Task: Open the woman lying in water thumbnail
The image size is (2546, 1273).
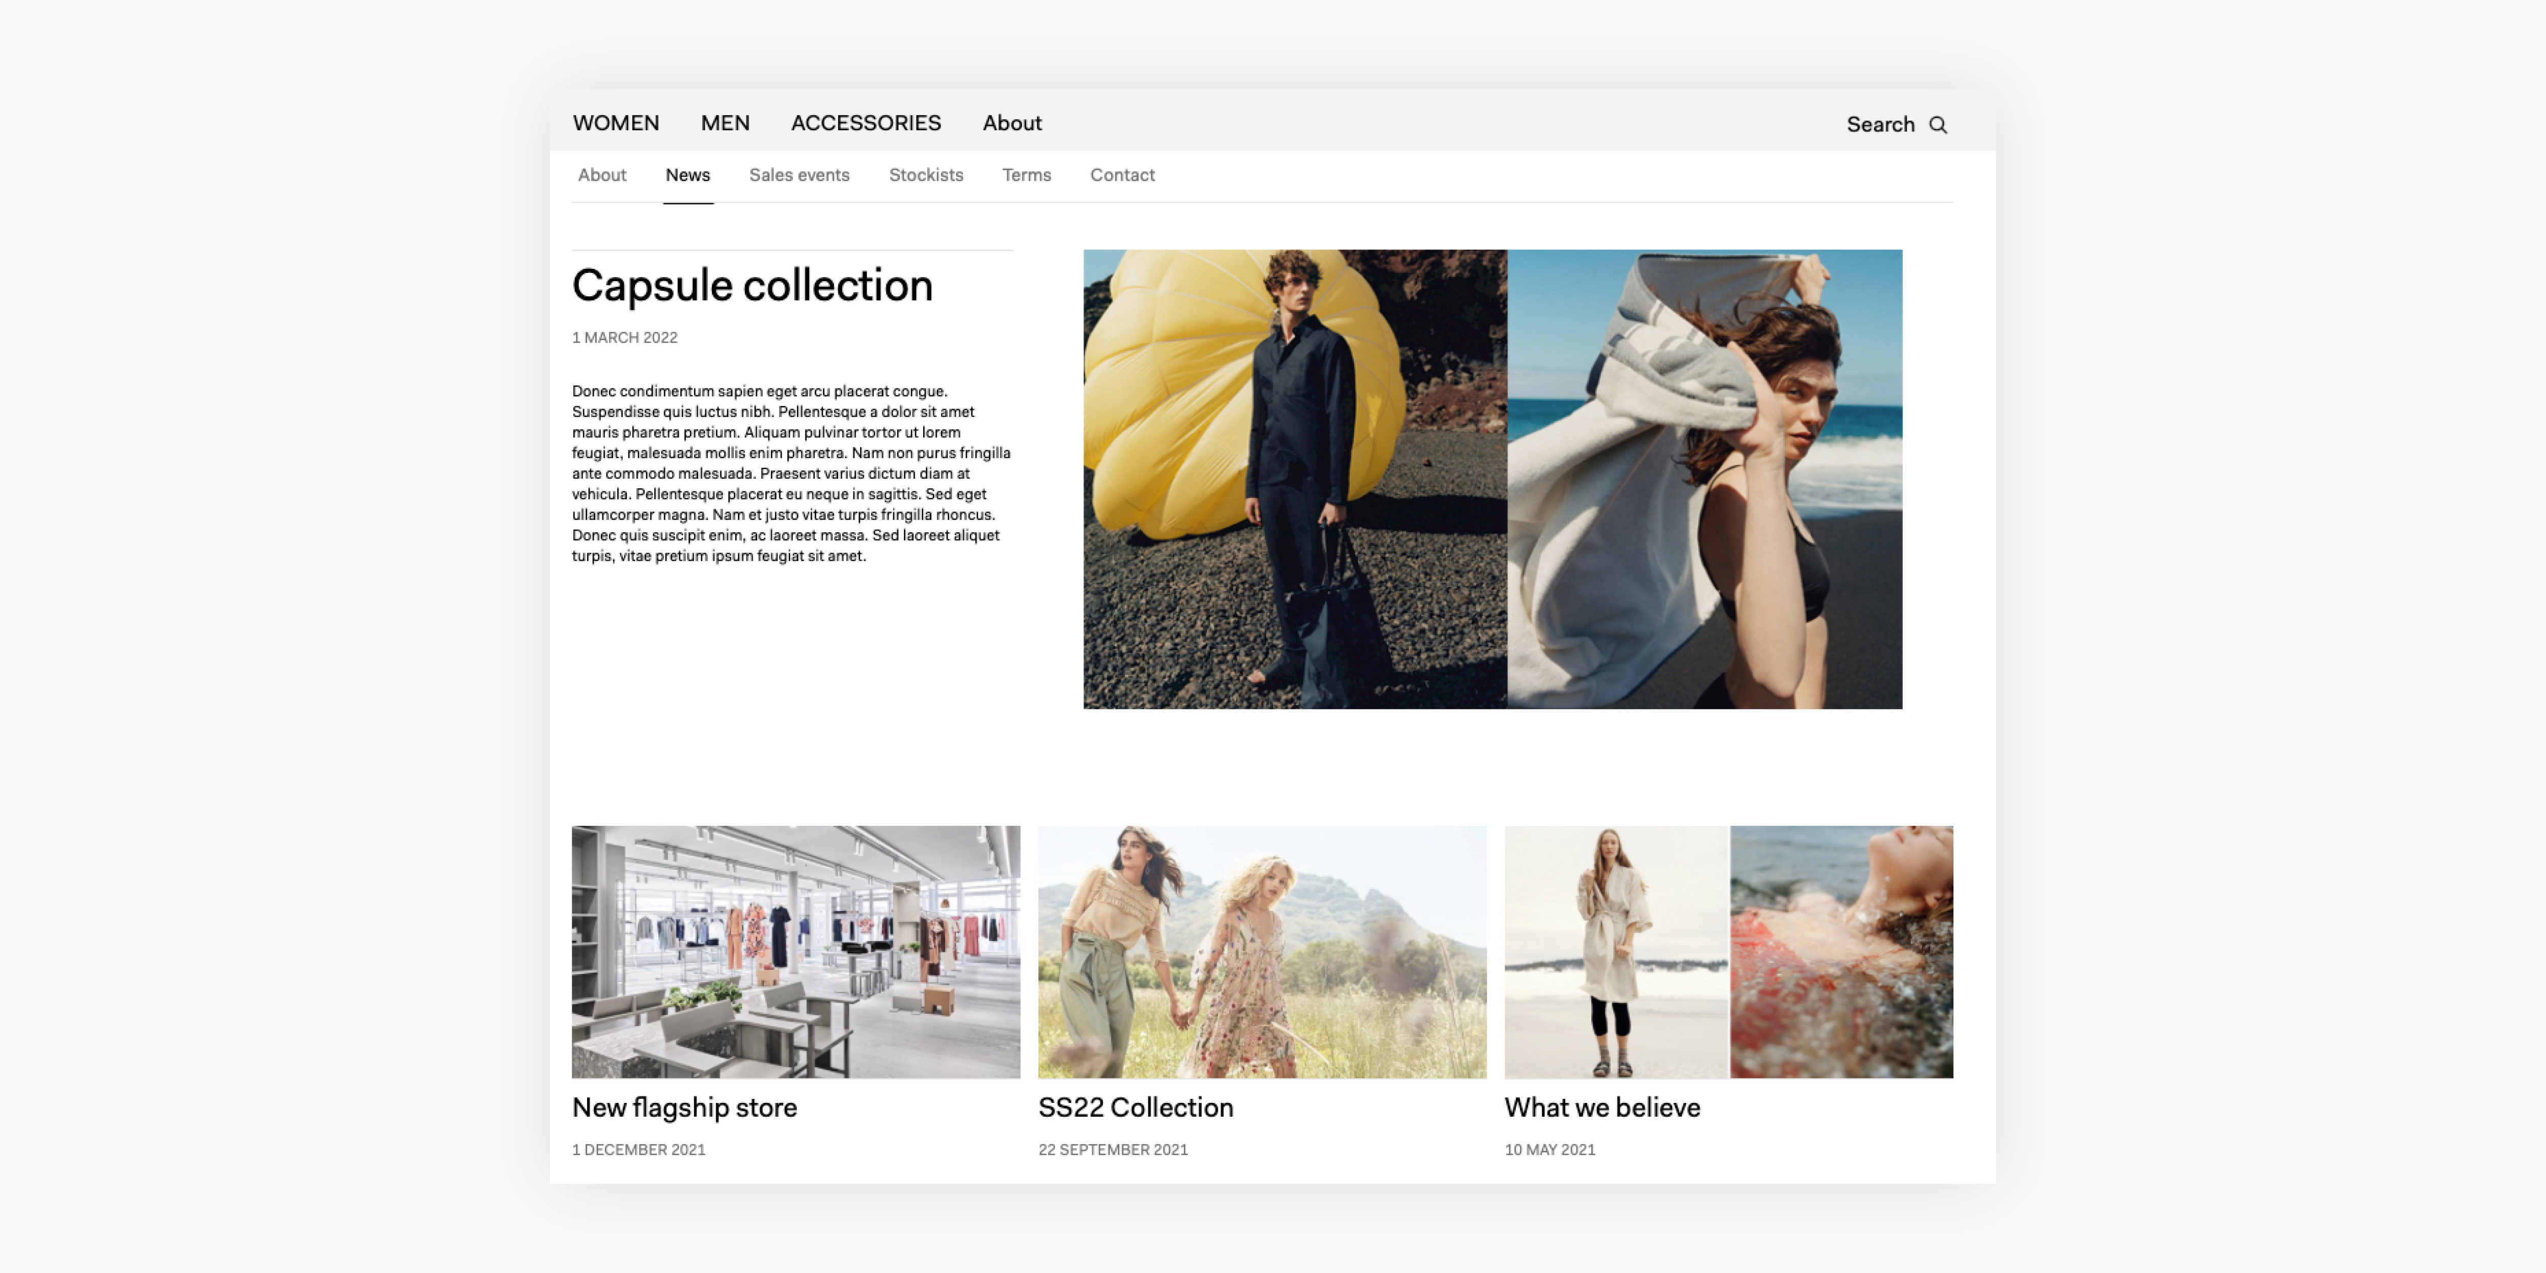Action: pyautogui.click(x=1841, y=952)
